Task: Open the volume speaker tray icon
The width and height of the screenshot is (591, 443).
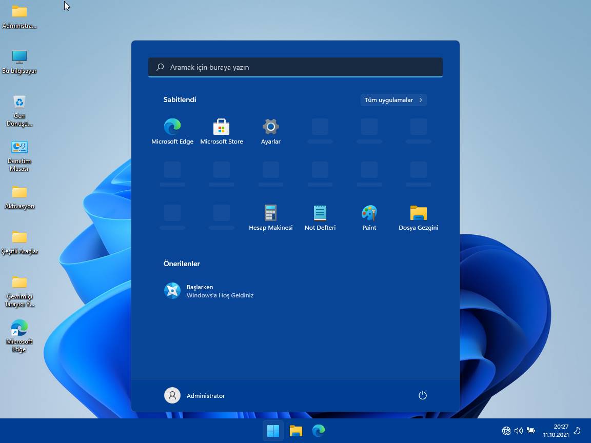Action: [518, 431]
